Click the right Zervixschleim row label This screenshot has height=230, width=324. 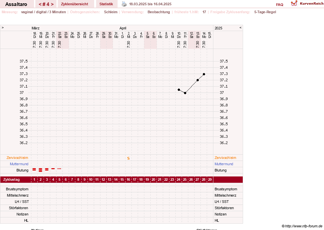tap(225, 158)
